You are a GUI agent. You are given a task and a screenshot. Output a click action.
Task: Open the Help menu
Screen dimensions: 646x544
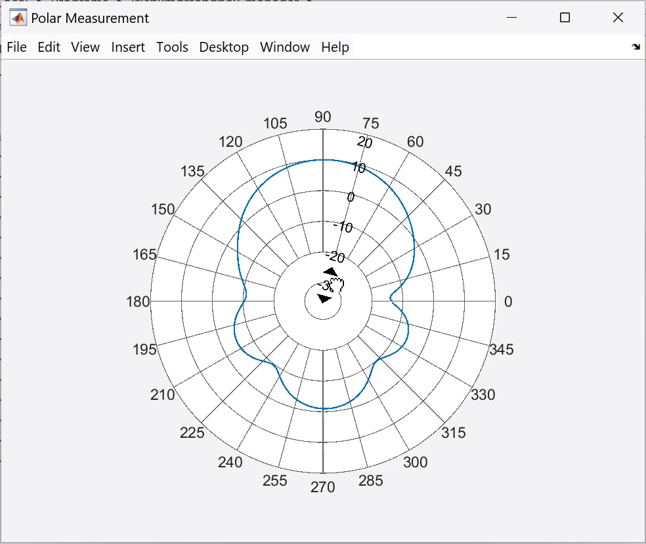[335, 47]
